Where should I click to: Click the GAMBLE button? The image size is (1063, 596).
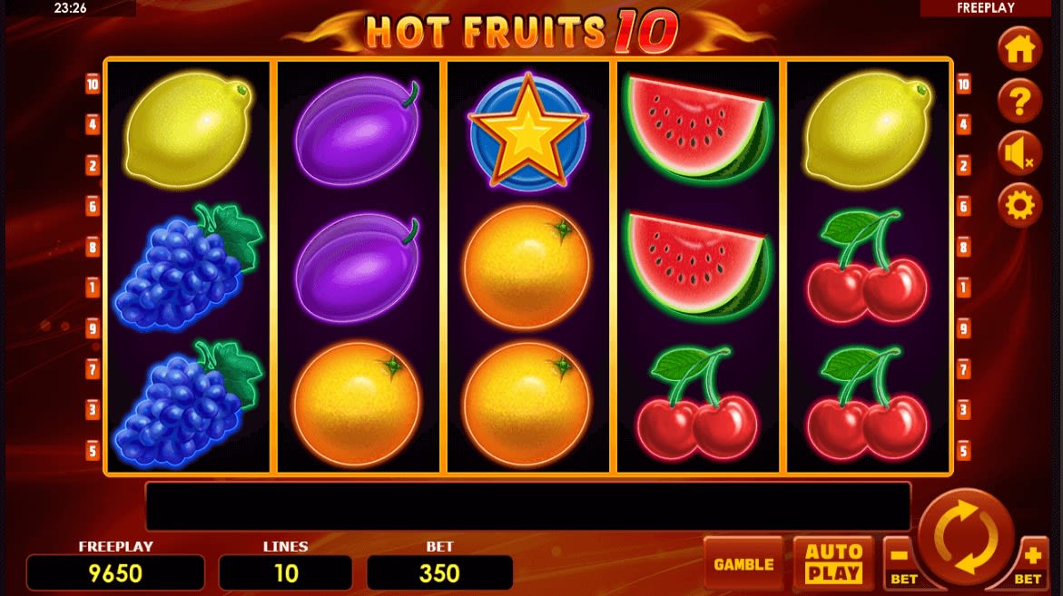tap(743, 564)
